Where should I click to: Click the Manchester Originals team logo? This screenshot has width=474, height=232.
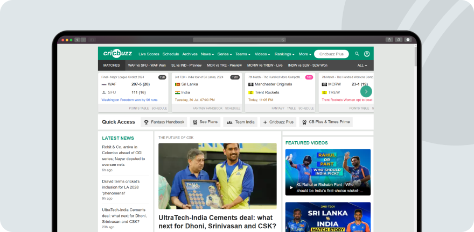(x=250, y=84)
